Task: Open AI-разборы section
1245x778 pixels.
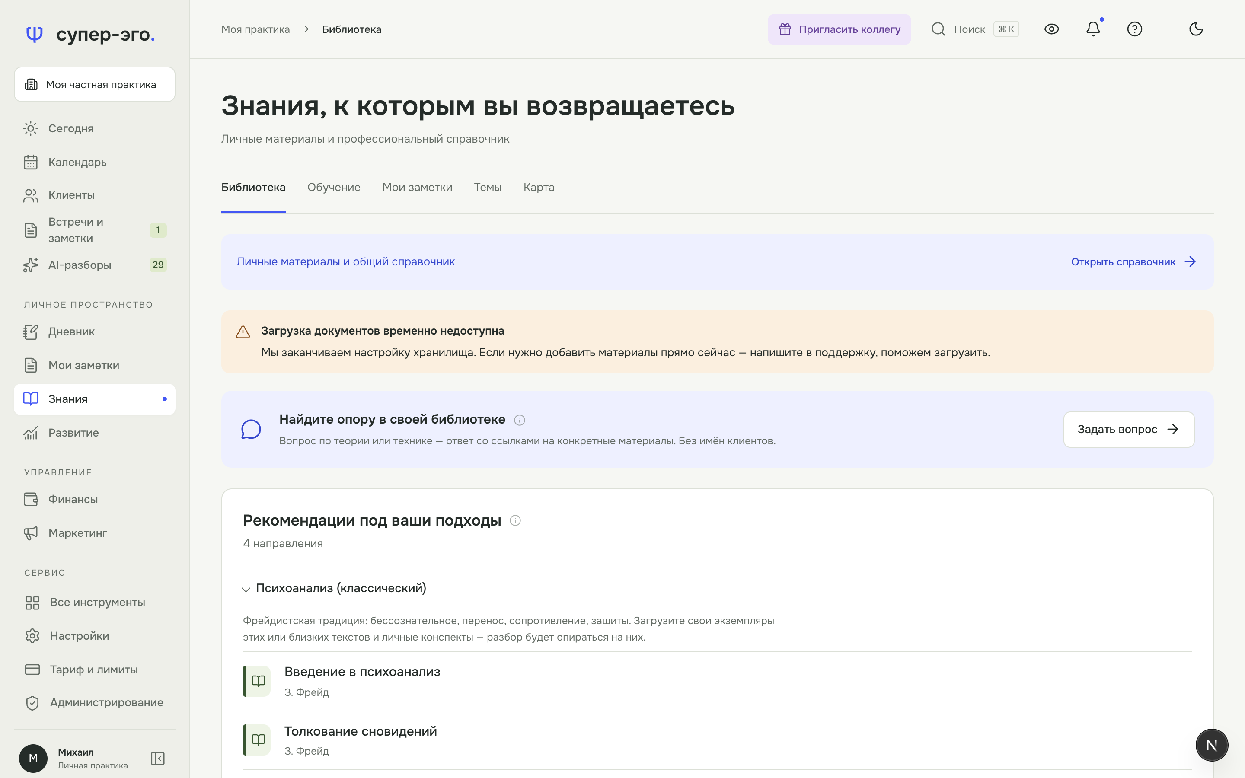Action: point(95,265)
